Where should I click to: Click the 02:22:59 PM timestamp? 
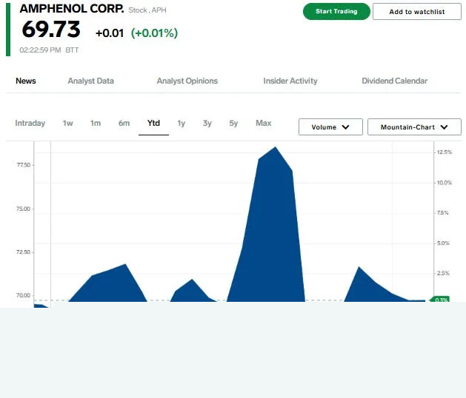coord(40,50)
